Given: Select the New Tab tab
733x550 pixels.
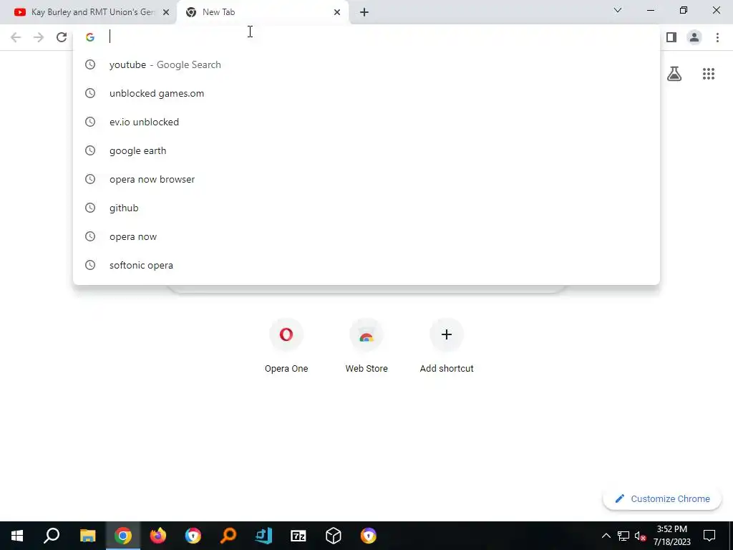Looking at the screenshot, I should pos(263,12).
